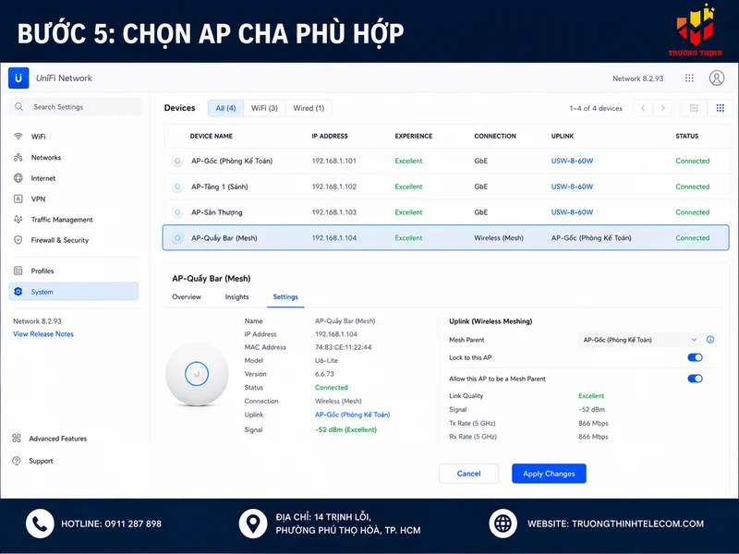
Task: Click the Networks sidebar icon
Action: [x=18, y=157]
